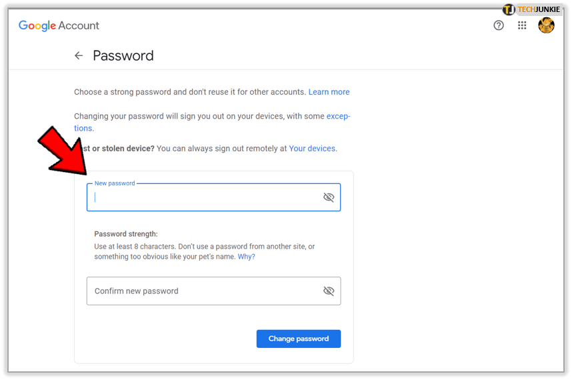572x380 pixels.
Task: Click the Why? link under password strength
Action: pyautogui.click(x=247, y=257)
